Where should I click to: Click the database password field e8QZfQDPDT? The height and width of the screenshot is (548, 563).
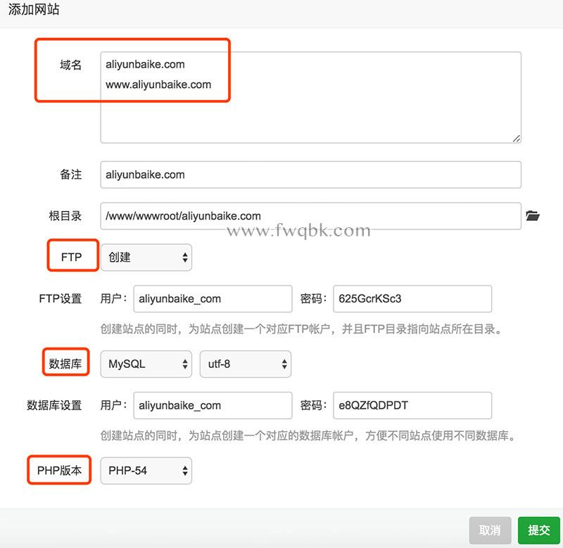click(x=412, y=405)
